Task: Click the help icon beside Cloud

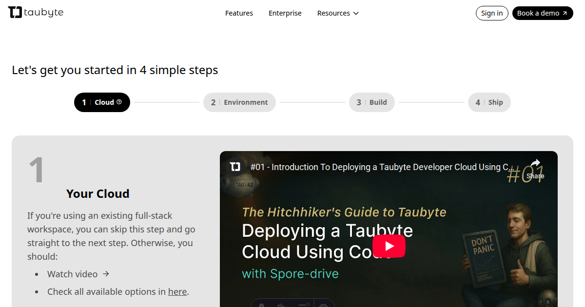Action: [119, 102]
